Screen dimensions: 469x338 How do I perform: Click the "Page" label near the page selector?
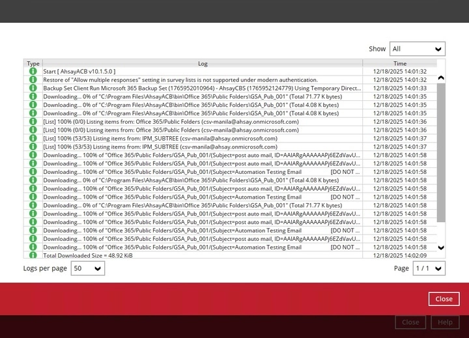(x=401, y=268)
